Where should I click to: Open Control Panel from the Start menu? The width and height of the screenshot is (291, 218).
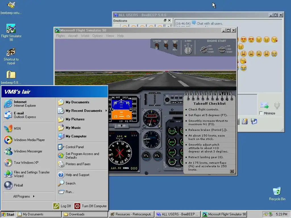pyautogui.click(x=82, y=147)
